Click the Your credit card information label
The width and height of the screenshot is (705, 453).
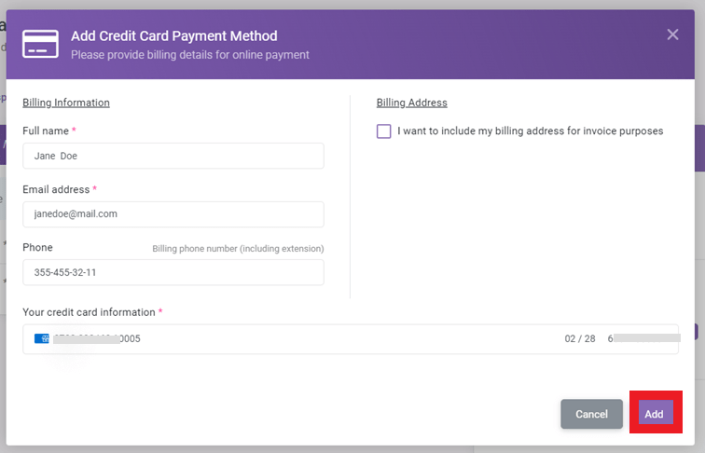[89, 312]
